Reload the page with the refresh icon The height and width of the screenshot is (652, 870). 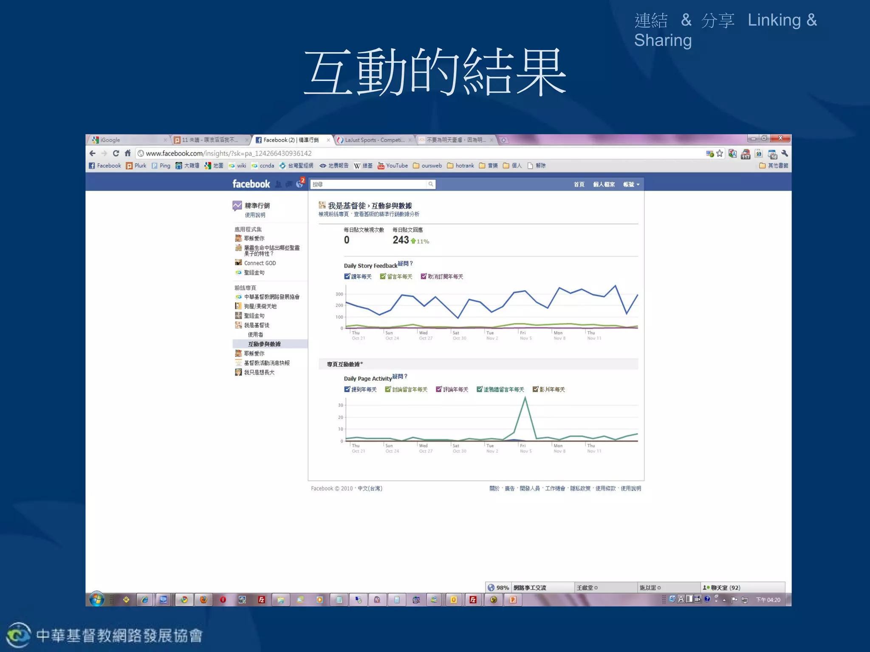[116, 153]
